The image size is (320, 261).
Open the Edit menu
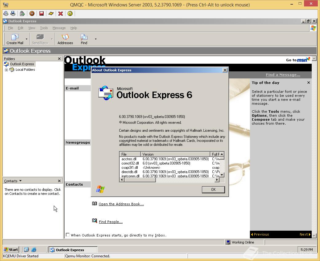point(21,28)
